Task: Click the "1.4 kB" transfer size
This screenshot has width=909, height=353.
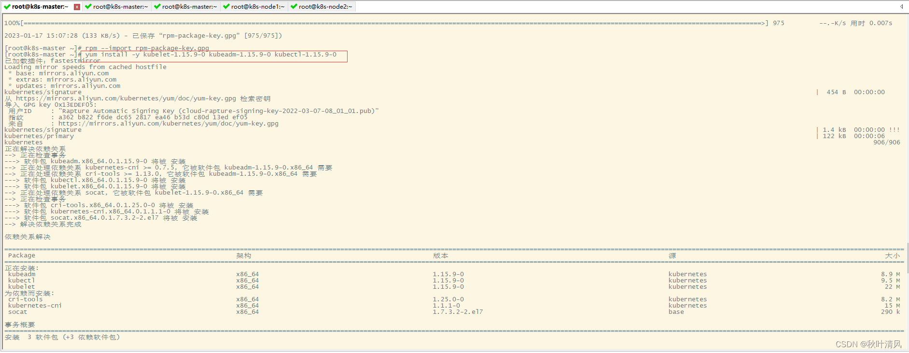Action: point(835,130)
